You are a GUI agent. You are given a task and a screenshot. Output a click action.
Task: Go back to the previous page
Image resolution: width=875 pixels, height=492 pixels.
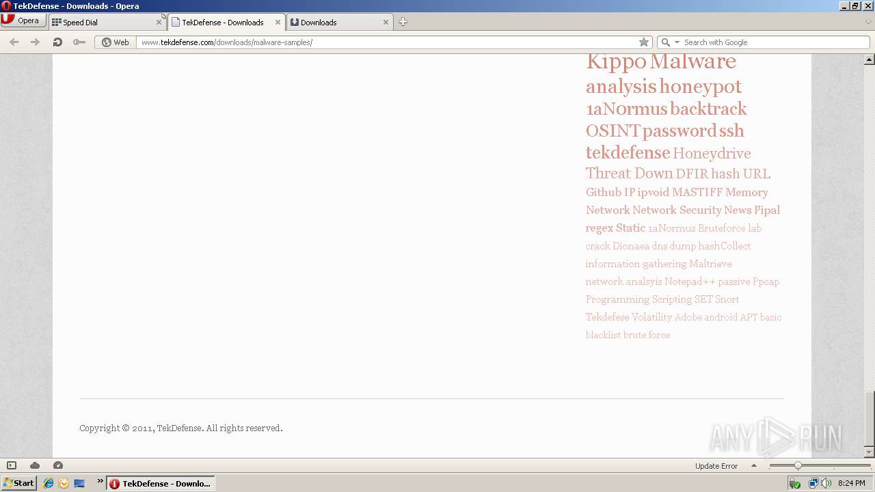pyautogui.click(x=14, y=42)
